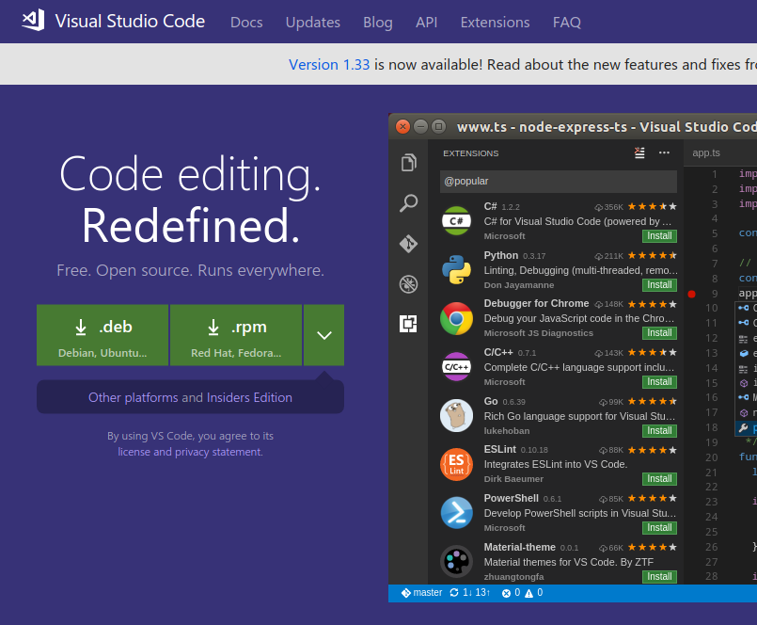Screen dimensions: 757x625
Task: Click the Visual Studio Code logo icon
Action: (x=33, y=21)
